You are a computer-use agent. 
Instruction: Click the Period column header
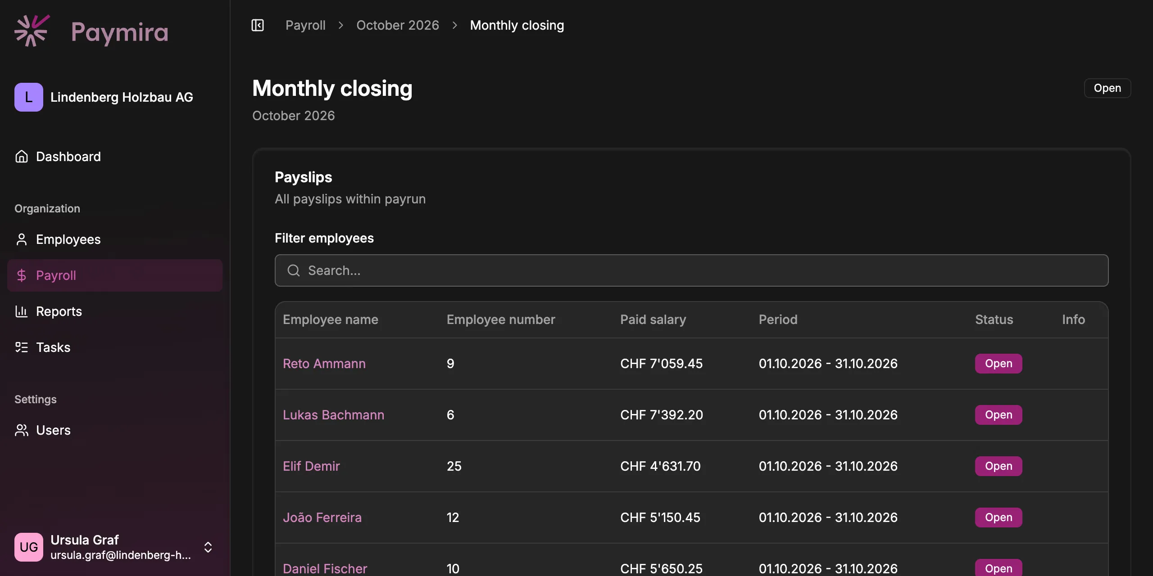tap(778, 319)
